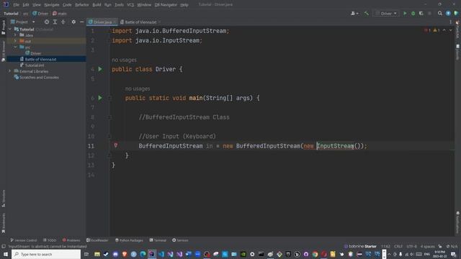Click the IDE update icon
This screenshot has width=461, height=259.
tap(448, 14)
